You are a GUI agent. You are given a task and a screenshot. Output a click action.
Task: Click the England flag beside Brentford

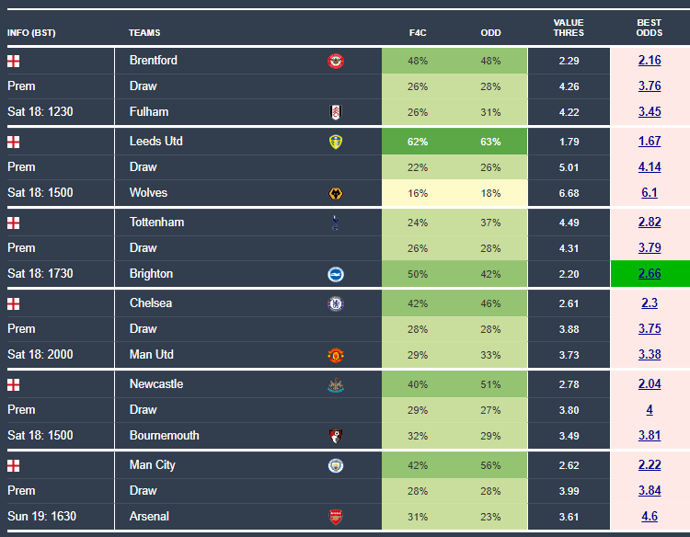(14, 62)
